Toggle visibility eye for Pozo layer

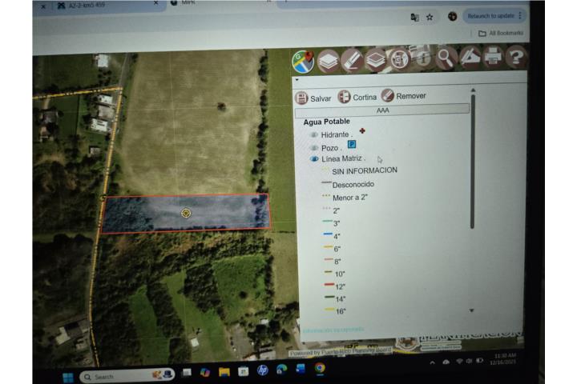coord(314,148)
